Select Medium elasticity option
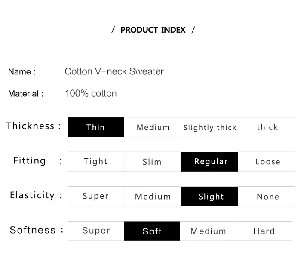 click(153, 197)
